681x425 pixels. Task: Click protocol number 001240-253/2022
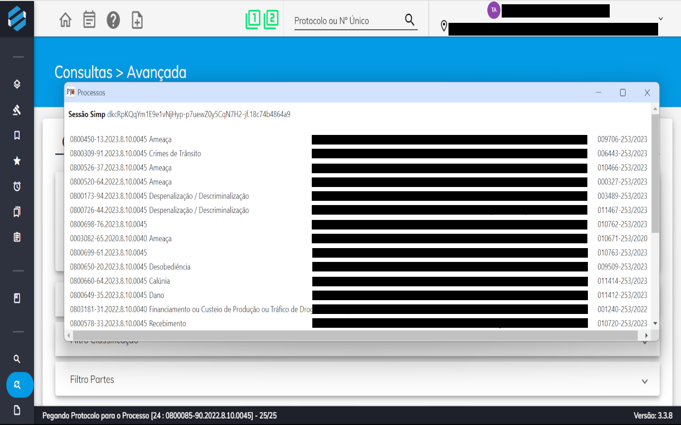pos(622,309)
